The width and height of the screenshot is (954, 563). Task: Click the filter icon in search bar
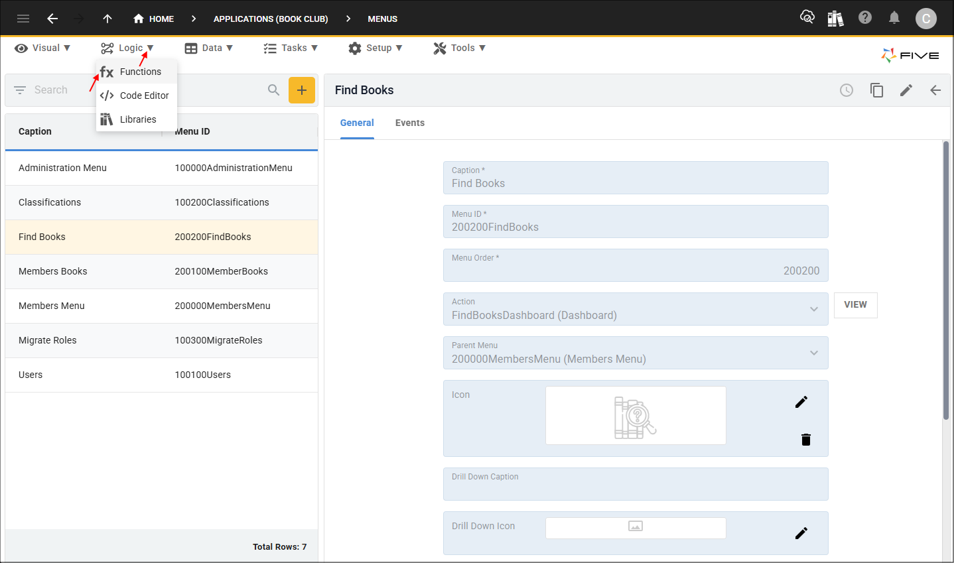coord(20,90)
